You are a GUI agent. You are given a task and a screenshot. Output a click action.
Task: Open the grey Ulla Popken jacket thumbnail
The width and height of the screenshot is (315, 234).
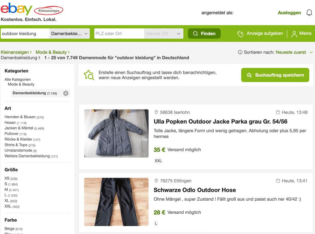[x=116, y=133]
